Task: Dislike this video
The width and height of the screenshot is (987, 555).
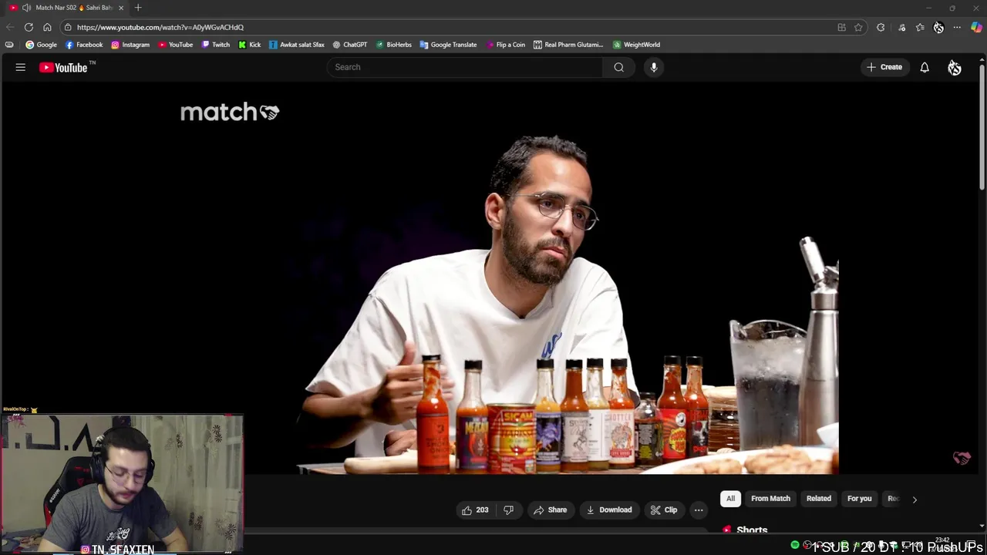Action: (509, 510)
